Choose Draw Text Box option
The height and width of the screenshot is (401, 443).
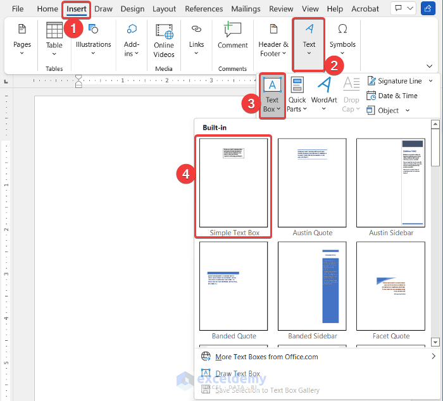(316, 373)
